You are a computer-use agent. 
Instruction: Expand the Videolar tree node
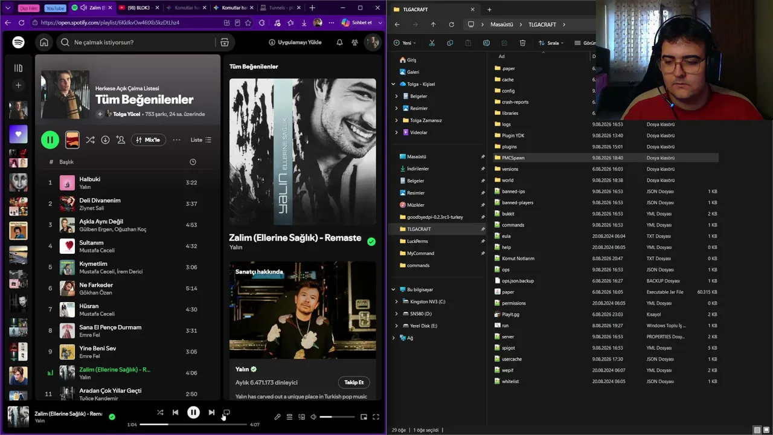pyautogui.click(x=396, y=132)
